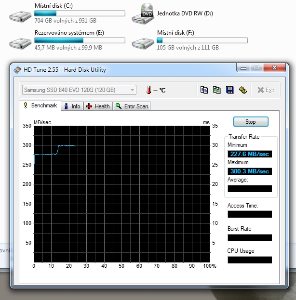Screen dimensions: 296x300
Task: Open the Error Scan tab
Action: [132, 106]
